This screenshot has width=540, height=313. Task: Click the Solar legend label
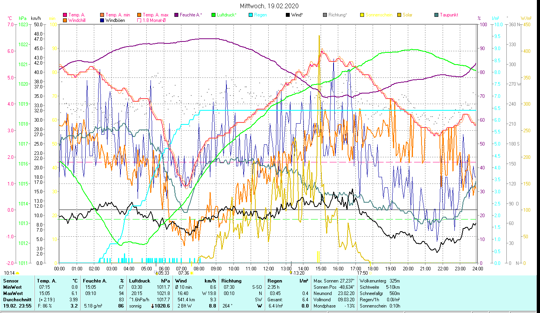click(407, 15)
